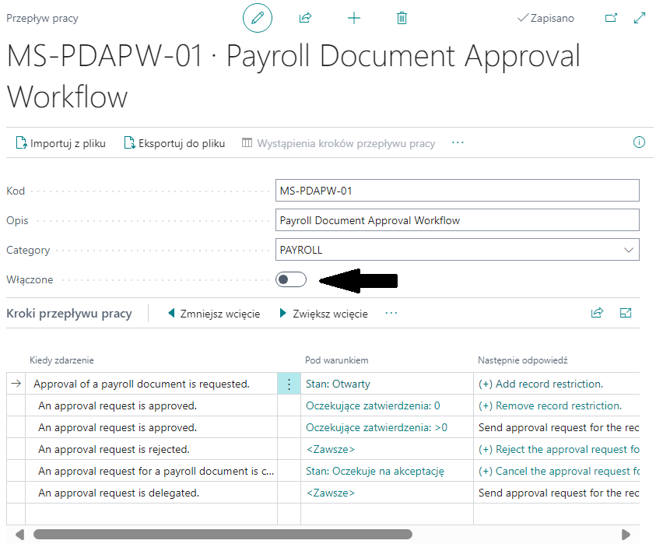
Task: Click Zwiększ wcięcie button
Action: 323,314
